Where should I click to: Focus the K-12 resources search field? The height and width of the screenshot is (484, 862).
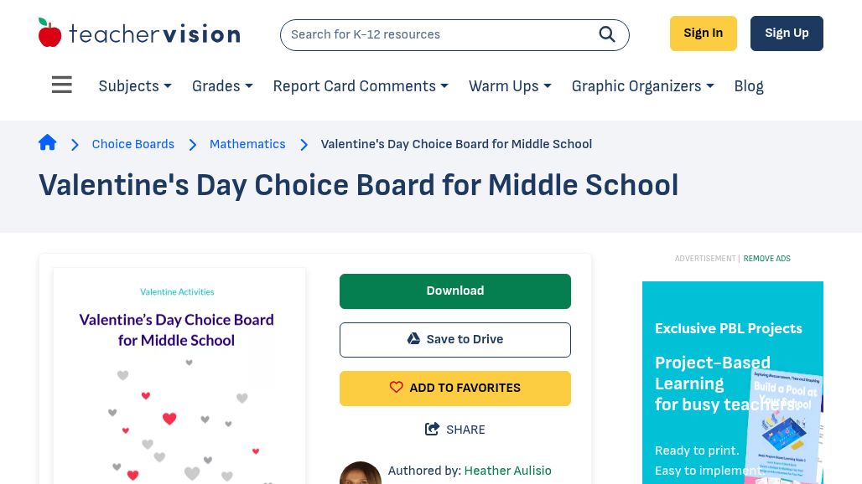439,34
